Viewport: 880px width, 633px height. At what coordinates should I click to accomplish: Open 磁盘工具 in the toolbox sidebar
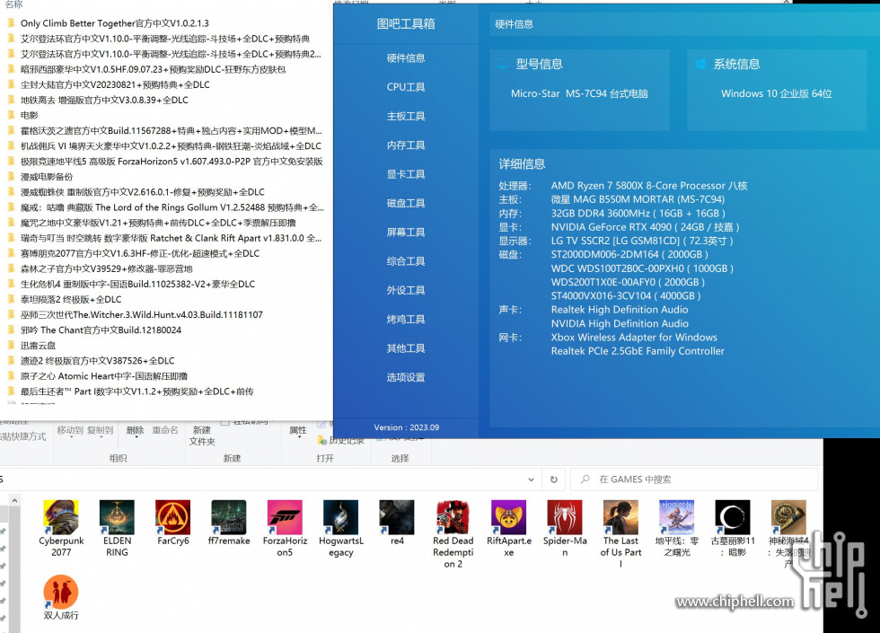406,203
